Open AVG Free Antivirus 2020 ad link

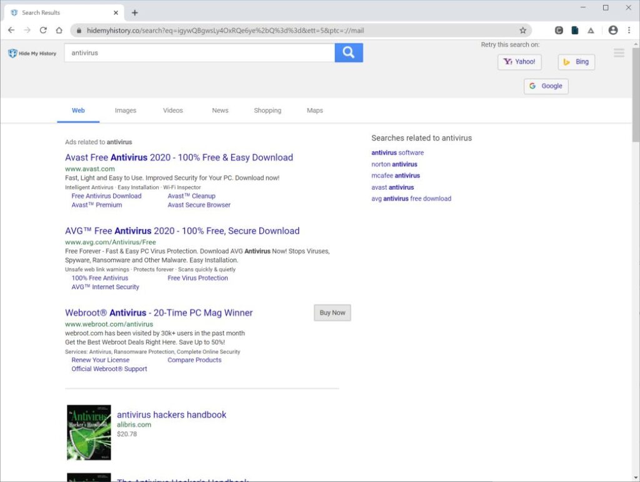point(182,231)
